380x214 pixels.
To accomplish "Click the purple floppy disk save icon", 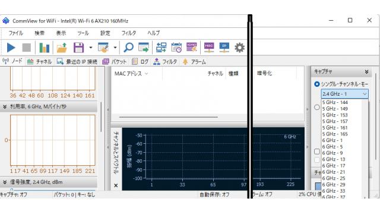I will pos(79,48).
